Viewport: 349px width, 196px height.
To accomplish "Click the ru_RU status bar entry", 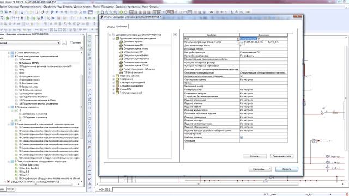I will tap(309, 195).
